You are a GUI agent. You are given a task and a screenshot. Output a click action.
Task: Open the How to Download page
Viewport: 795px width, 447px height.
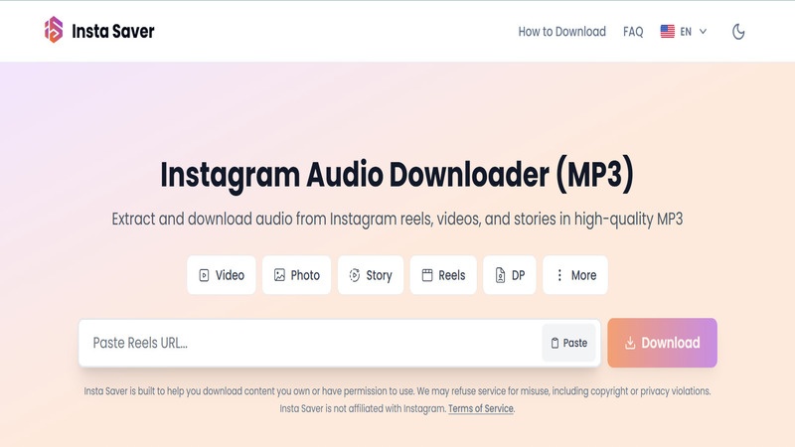point(561,32)
